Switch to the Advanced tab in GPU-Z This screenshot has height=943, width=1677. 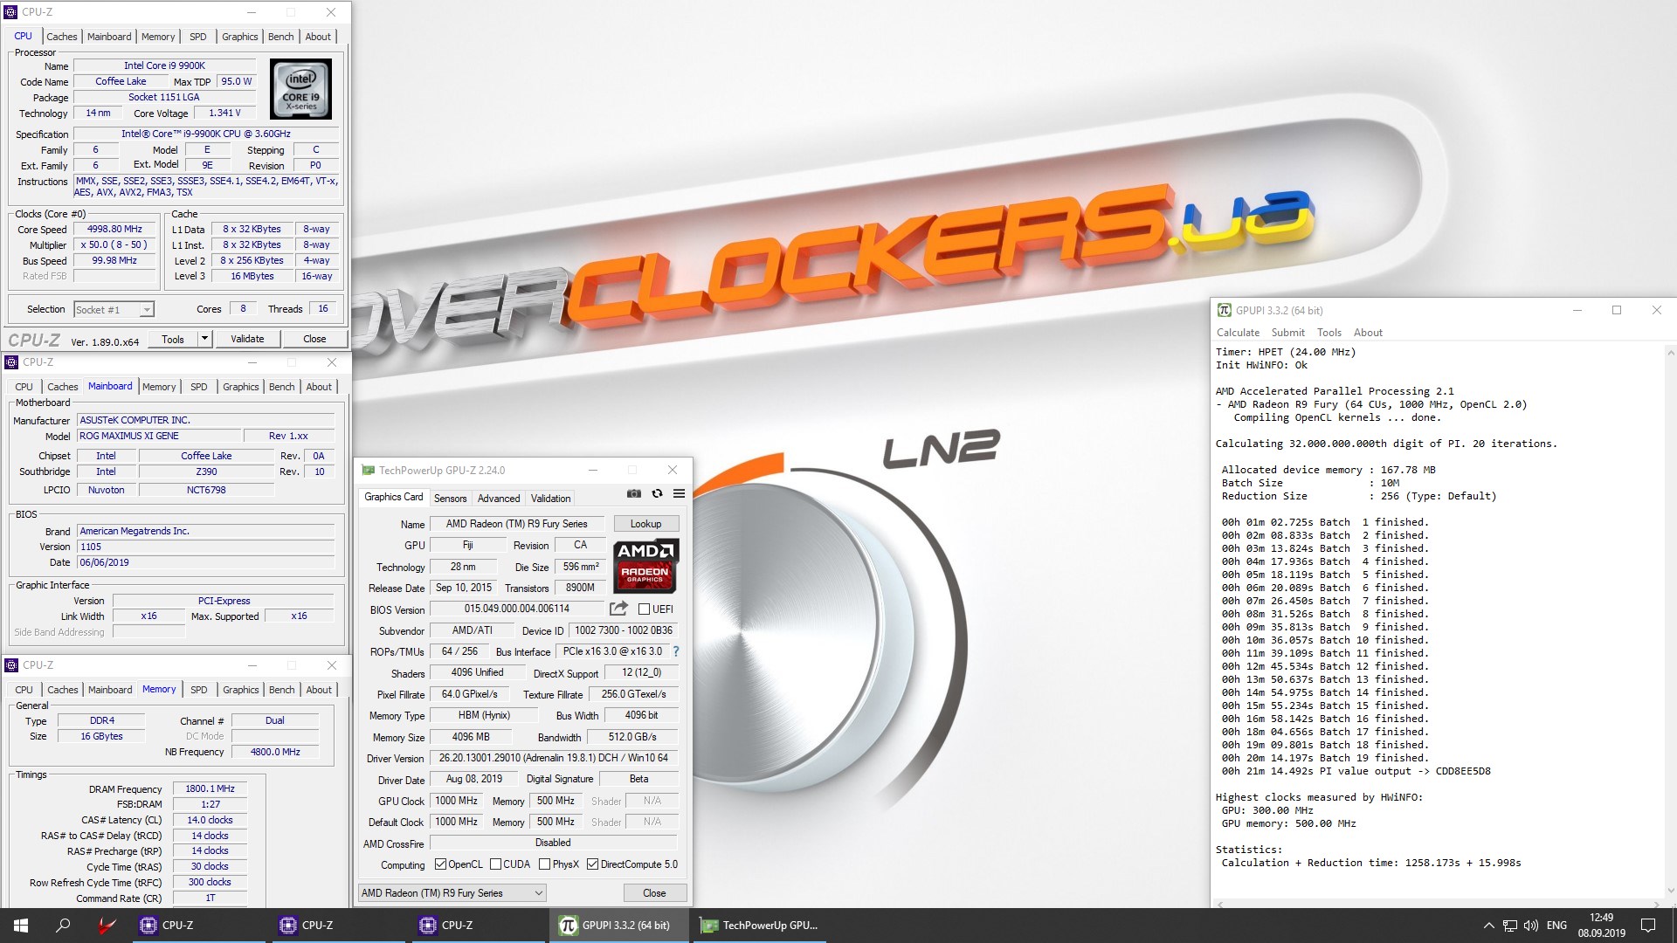pos(499,499)
